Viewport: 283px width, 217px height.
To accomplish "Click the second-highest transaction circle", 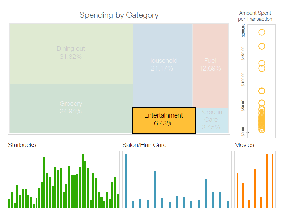I will 262,46.
